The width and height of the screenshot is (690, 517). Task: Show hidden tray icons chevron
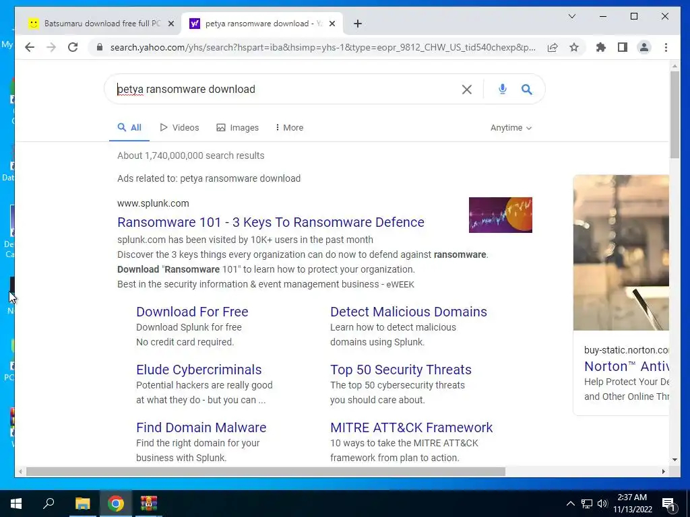[570, 504]
